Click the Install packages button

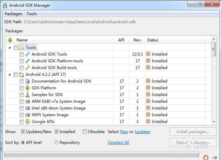[193, 132]
